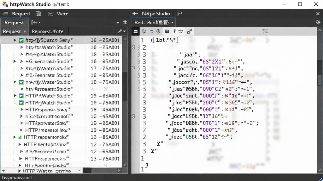Click the green triangle icon on the 13 –85A001 row

(20, 137)
